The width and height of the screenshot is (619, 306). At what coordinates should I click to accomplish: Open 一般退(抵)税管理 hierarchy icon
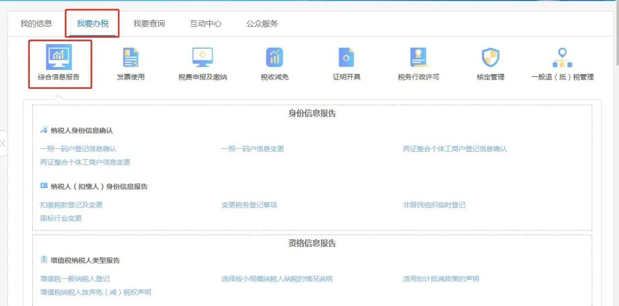point(562,58)
